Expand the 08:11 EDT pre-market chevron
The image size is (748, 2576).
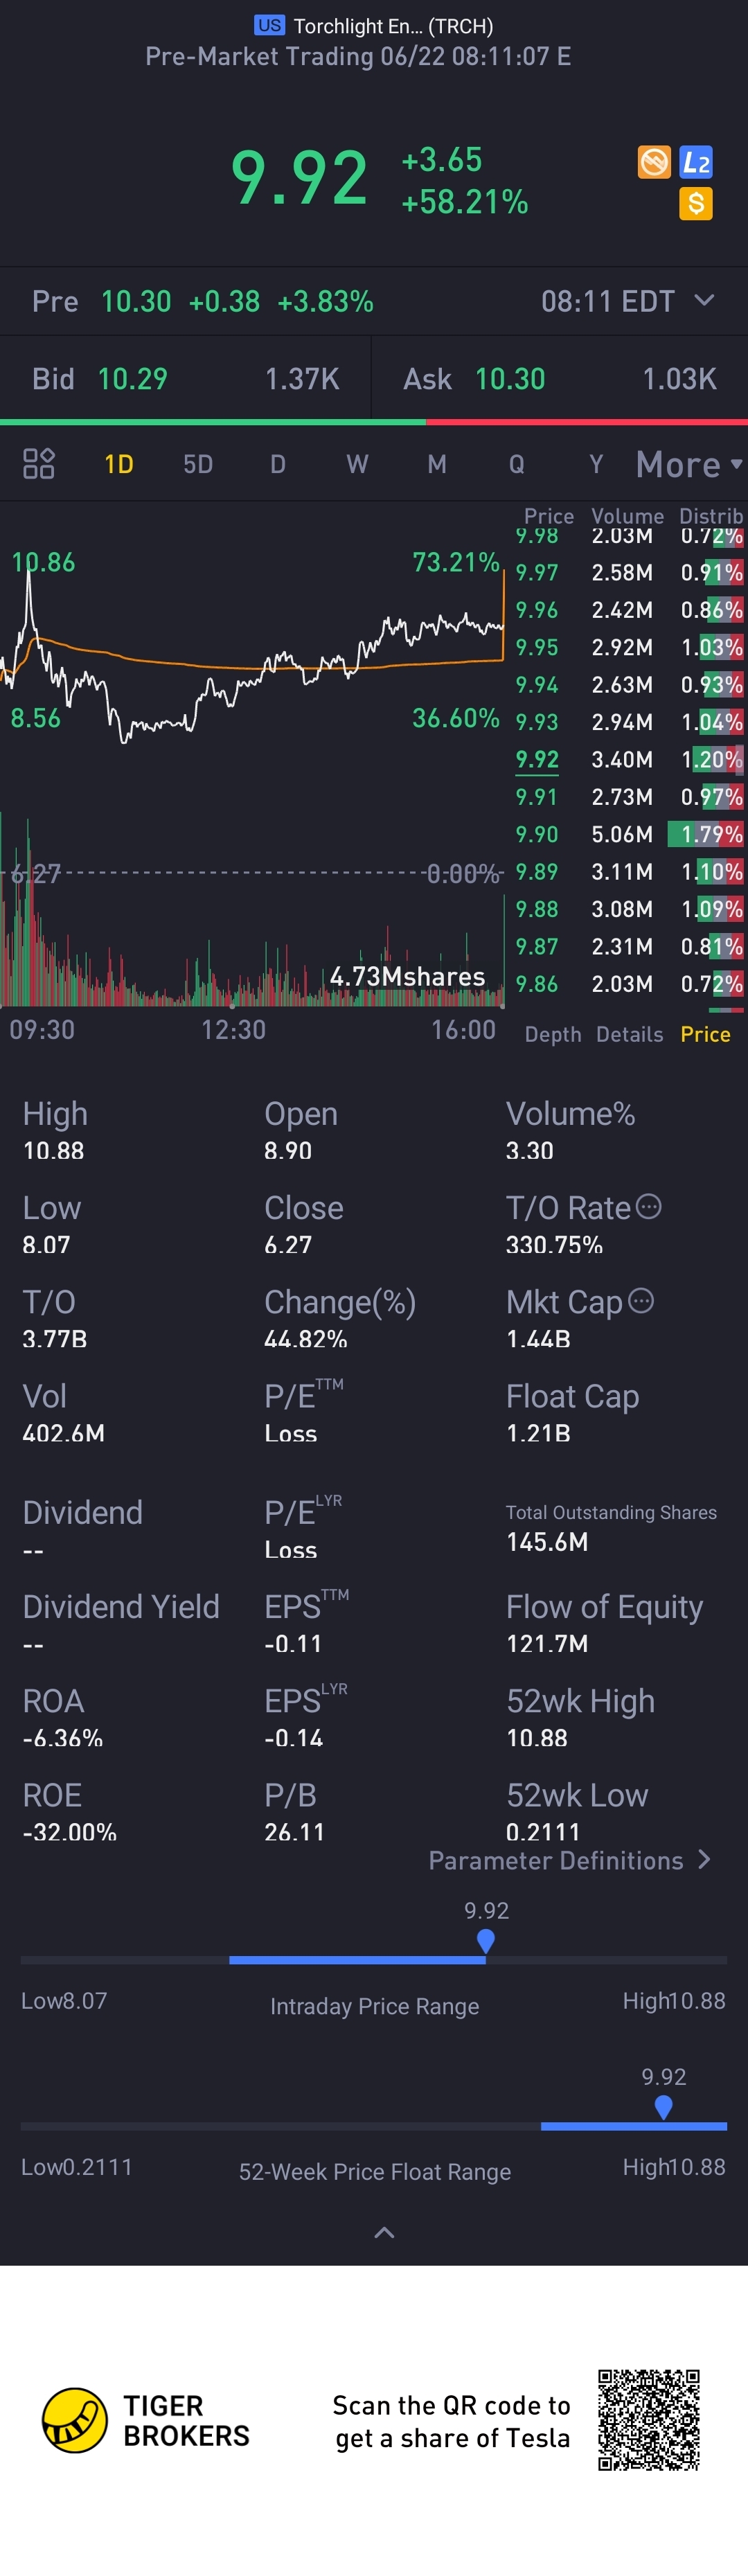pos(704,300)
